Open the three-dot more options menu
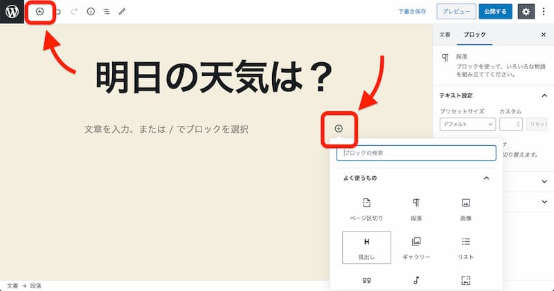The image size is (554, 291). (x=544, y=12)
